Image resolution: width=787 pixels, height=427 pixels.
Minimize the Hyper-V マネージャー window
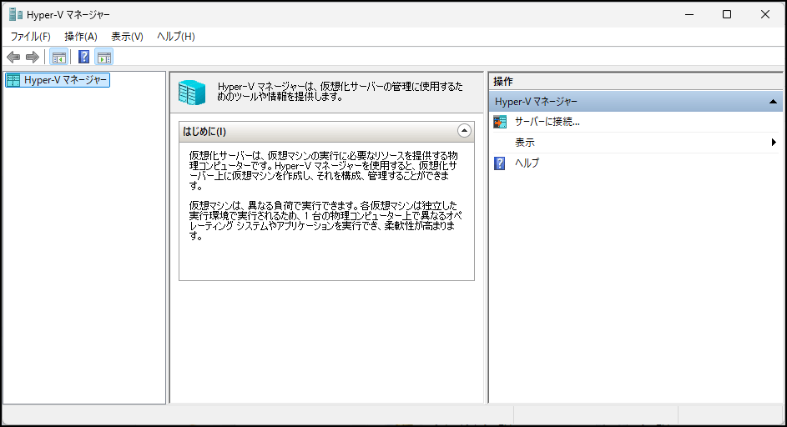pos(689,14)
